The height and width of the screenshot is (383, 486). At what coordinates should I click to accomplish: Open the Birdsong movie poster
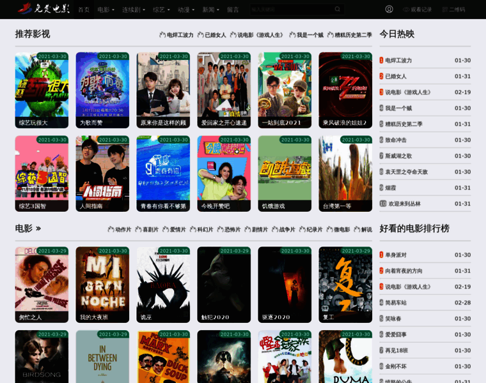[42, 356]
